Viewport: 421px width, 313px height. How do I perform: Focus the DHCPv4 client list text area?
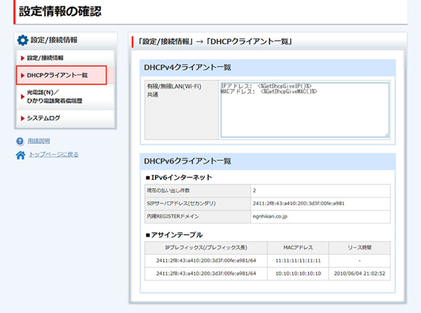[304, 110]
